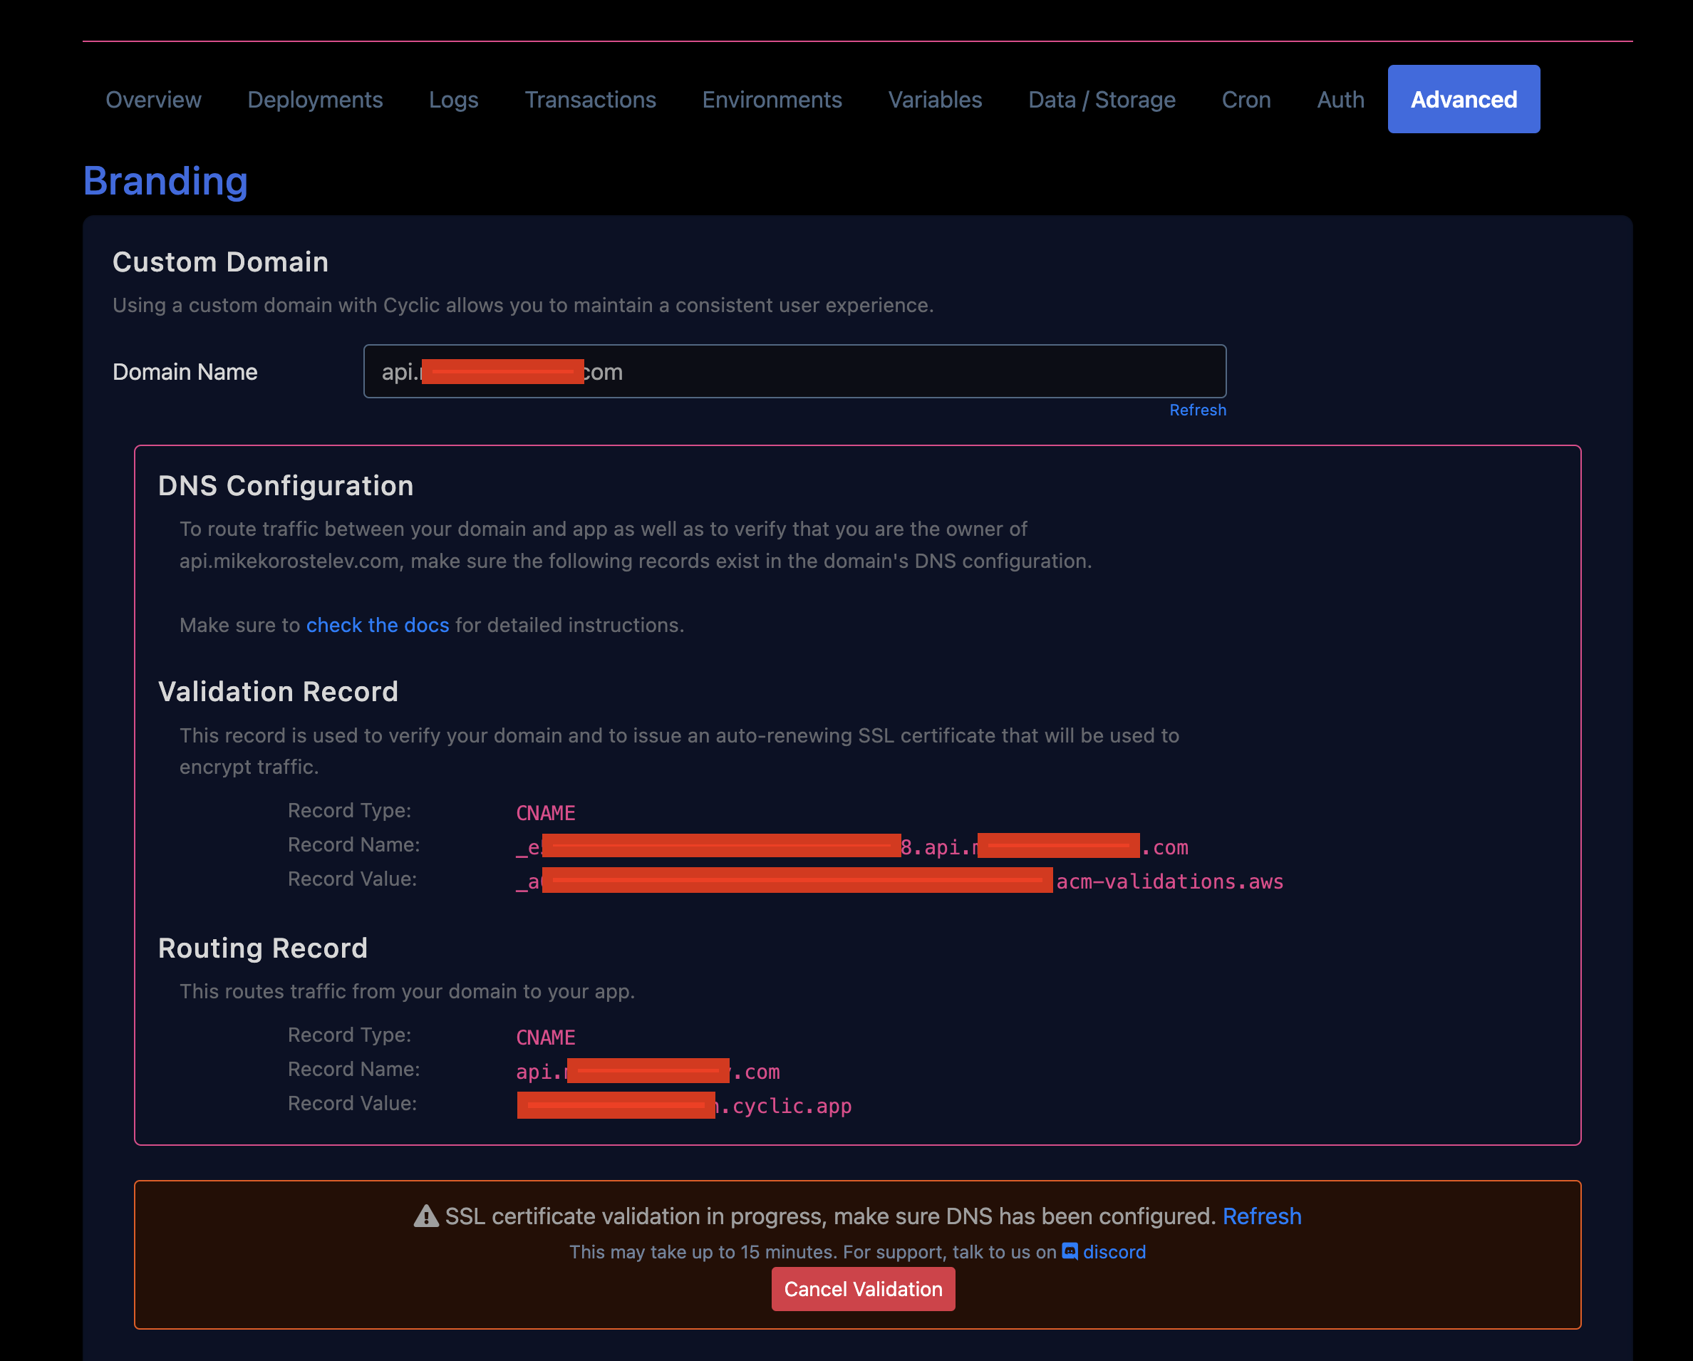Switch to Data / Storage tab

(1101, 100)
